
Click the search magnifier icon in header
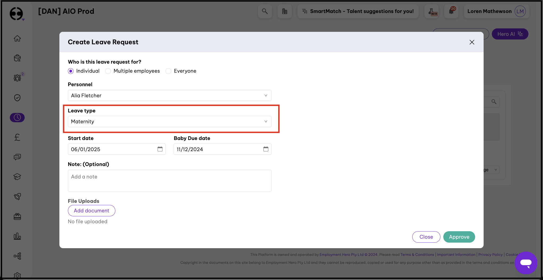click(265, 11)
